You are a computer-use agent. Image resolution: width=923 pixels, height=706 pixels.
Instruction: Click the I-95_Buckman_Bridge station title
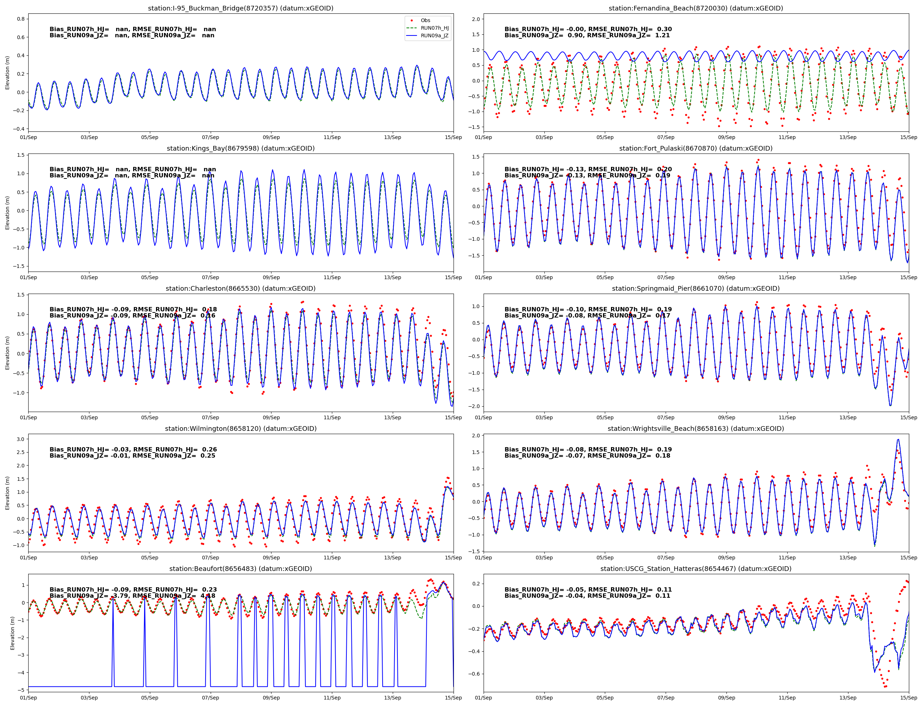tap(240, 8)
